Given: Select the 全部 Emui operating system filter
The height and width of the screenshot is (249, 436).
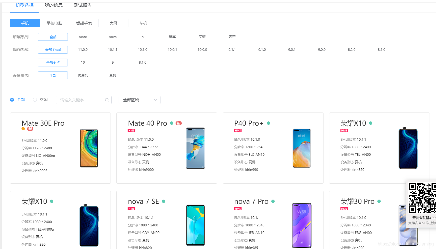Looking at the screenshot, I should (53, 50).
